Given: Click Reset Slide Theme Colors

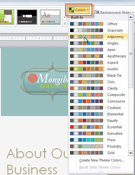Looking at the screenshot, I should [100, 167].
